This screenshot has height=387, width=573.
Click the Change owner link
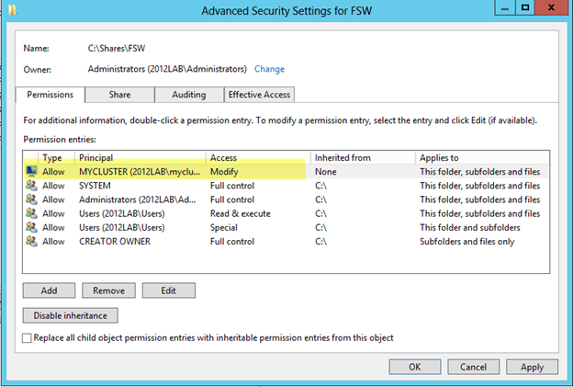(269, 69)
